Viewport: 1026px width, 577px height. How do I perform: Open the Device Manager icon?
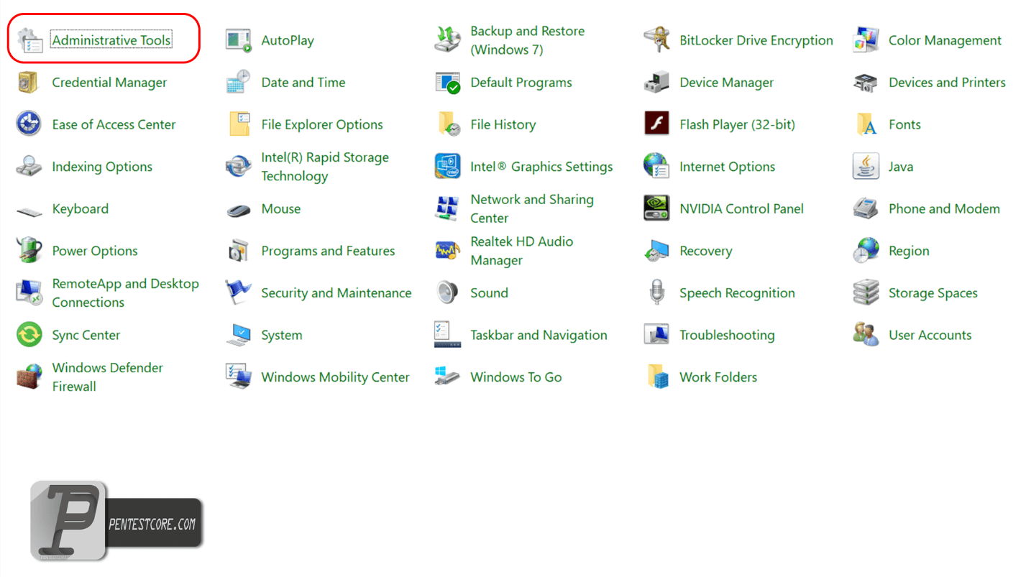[657, 83]
